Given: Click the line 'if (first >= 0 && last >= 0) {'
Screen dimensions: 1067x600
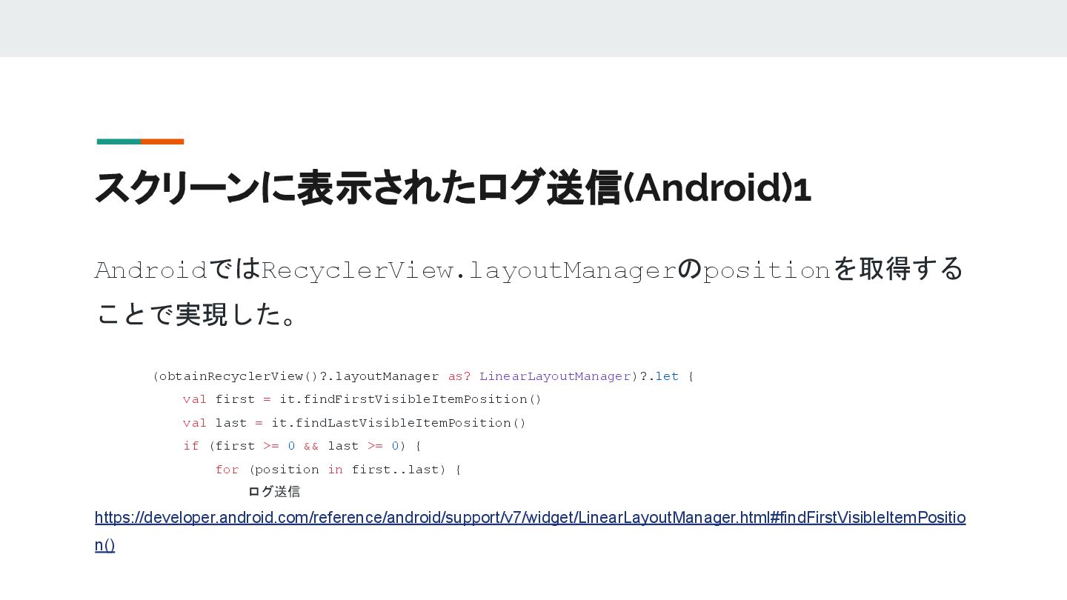Looking at the screenshot, I should click(x=302, y=446).
